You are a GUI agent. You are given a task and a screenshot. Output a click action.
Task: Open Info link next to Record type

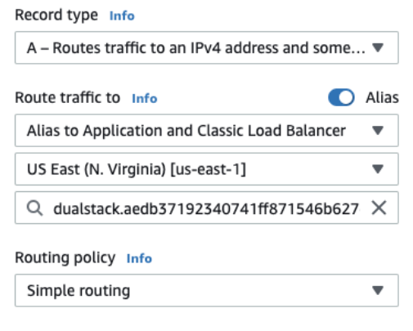[122, 16]
